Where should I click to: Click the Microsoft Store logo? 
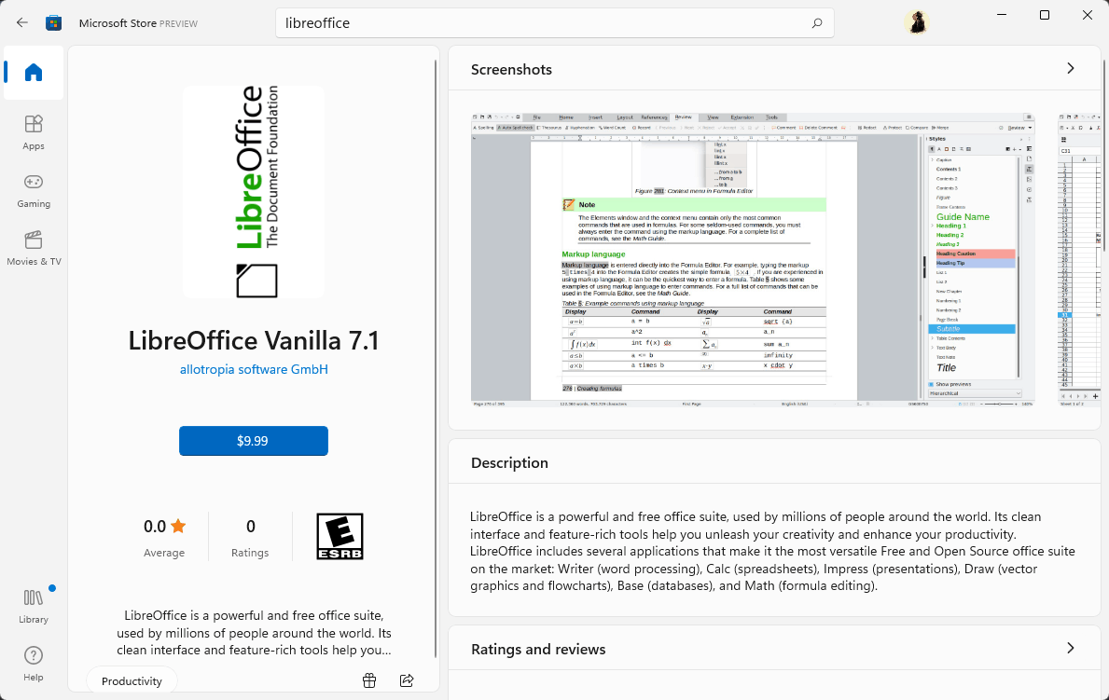[53, 22]
